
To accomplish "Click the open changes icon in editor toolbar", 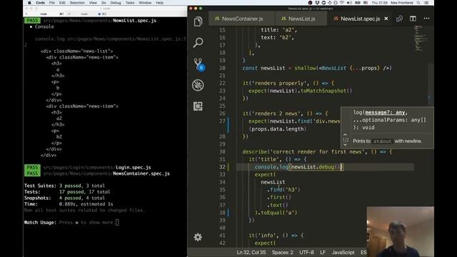I will 399,19.
